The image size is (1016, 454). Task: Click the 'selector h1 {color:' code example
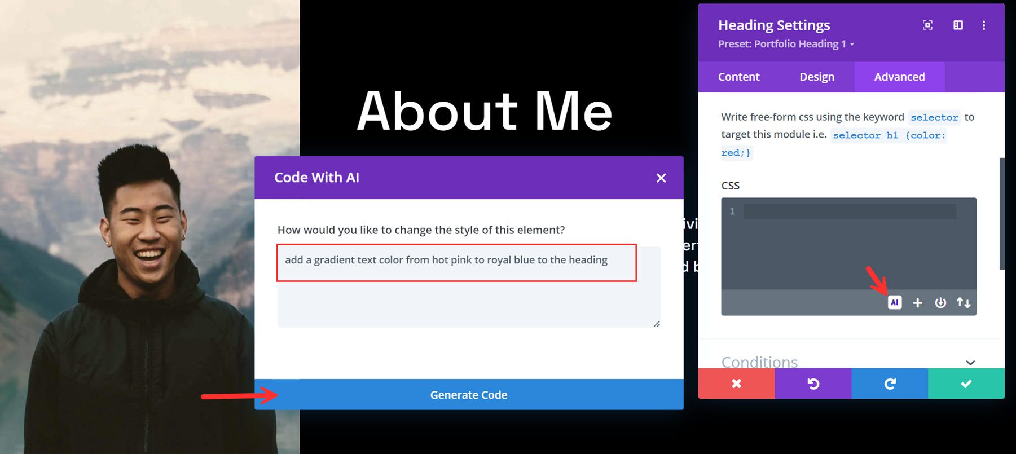click(x=889, y=135)
